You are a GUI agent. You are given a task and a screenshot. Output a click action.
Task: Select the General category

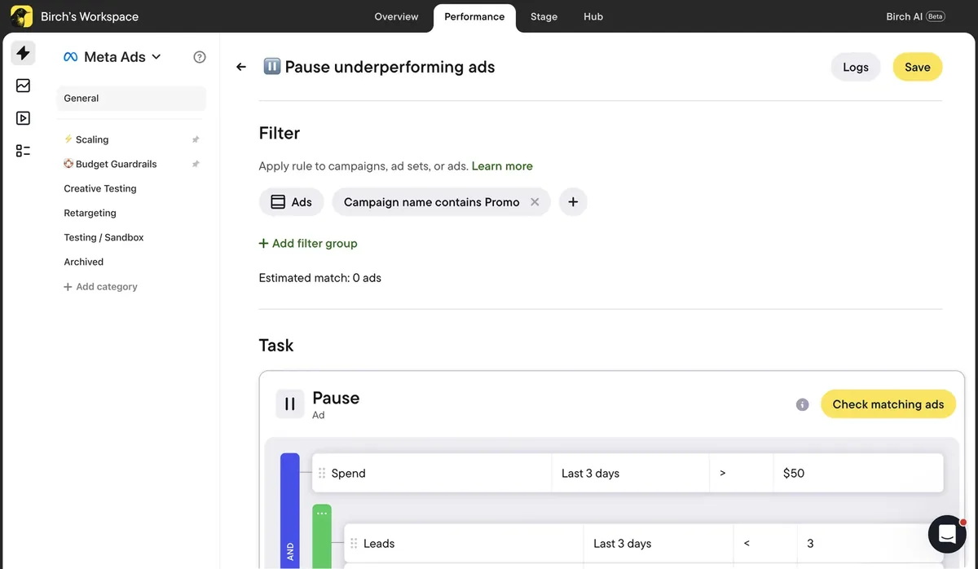coord(131,99)
